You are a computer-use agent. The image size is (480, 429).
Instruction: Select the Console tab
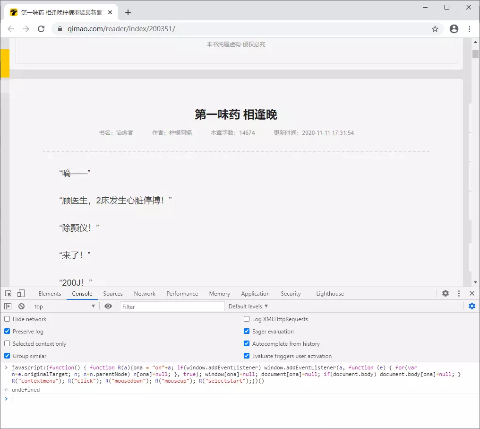click(82, 294)
